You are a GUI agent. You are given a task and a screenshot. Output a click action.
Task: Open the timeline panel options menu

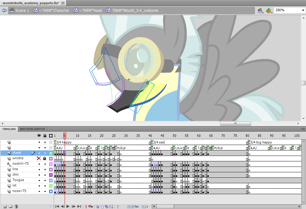click(x=303, y=129)
